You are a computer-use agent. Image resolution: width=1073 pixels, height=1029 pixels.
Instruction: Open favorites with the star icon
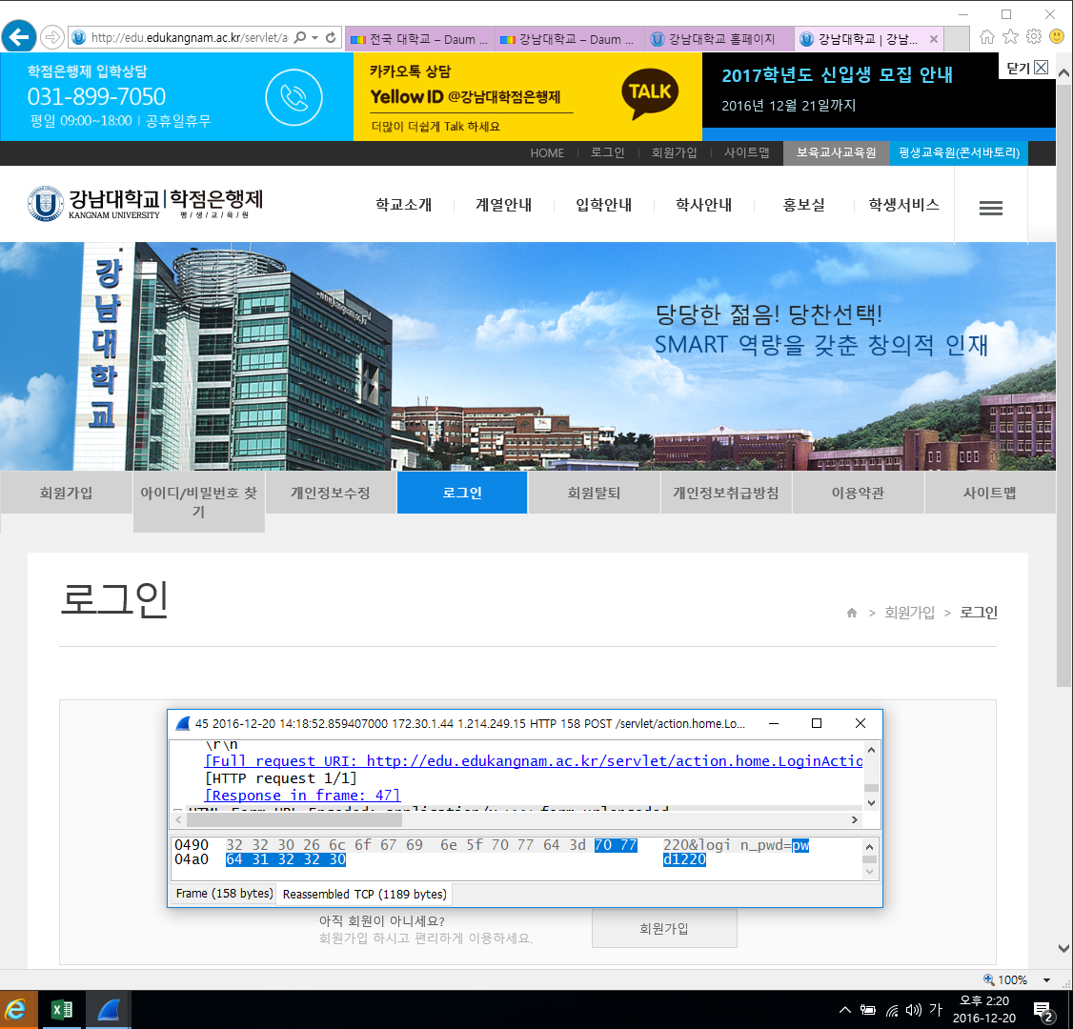pyautogui.click(x=1010, y=37)
